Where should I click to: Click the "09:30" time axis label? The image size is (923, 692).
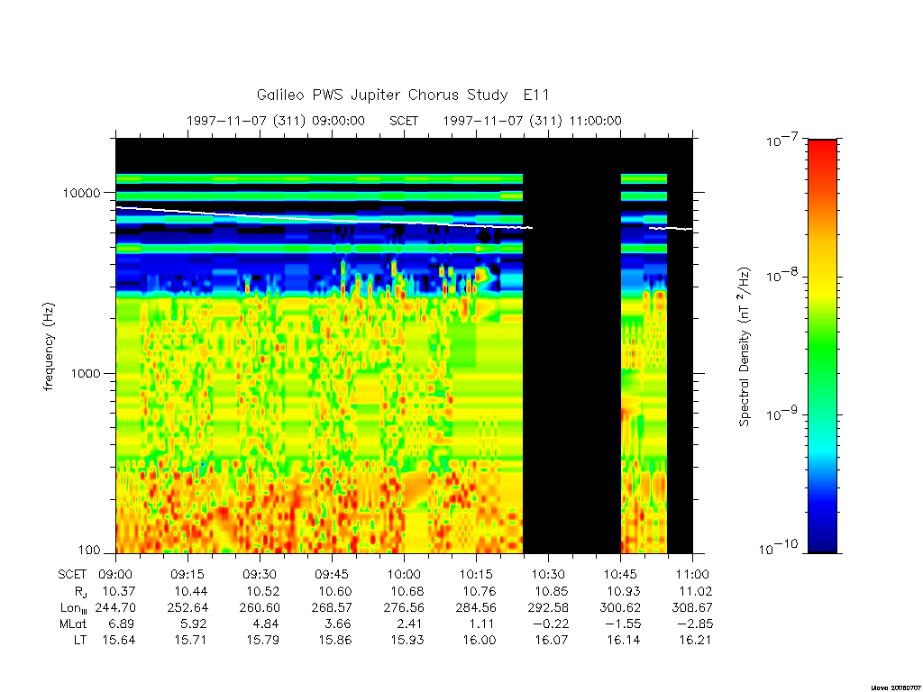(260, 574)
